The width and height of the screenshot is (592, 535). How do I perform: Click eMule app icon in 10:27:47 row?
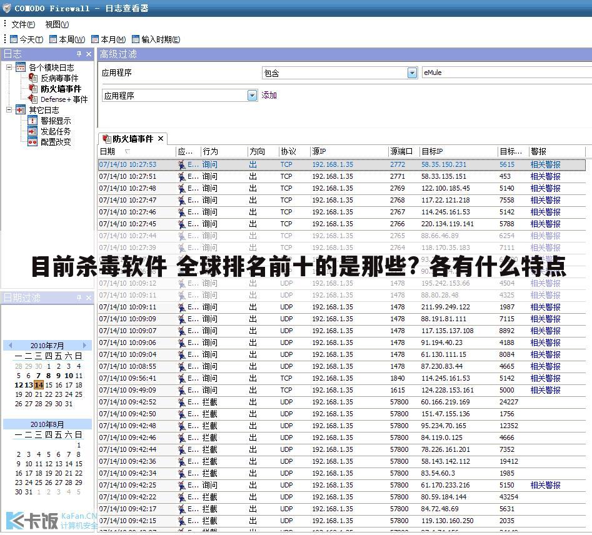[x=182, y=200]
